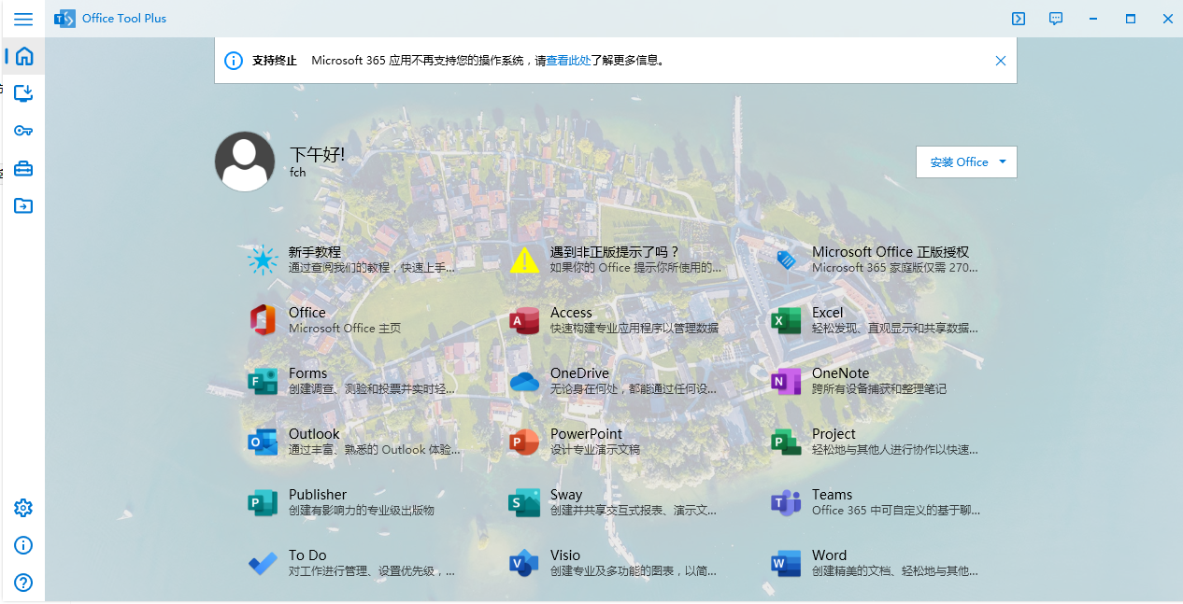
Task: Launch Excel from its tile icon
Action: coord(786,320)
